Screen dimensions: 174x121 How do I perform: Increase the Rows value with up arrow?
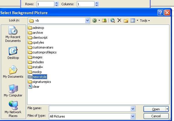click(57, 3)
